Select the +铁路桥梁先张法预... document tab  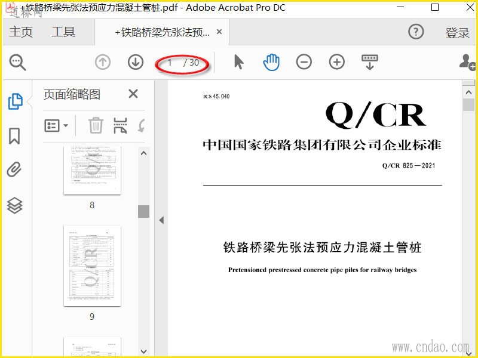(x=162, y=32)
